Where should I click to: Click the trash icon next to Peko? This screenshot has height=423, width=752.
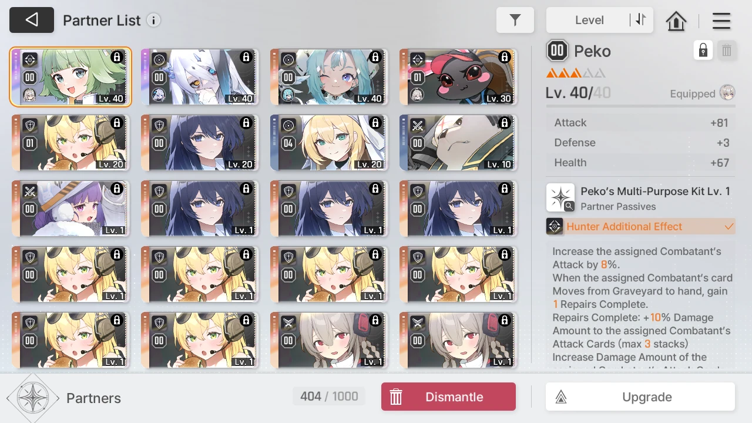pyautogui.click(x=727, y=51)
